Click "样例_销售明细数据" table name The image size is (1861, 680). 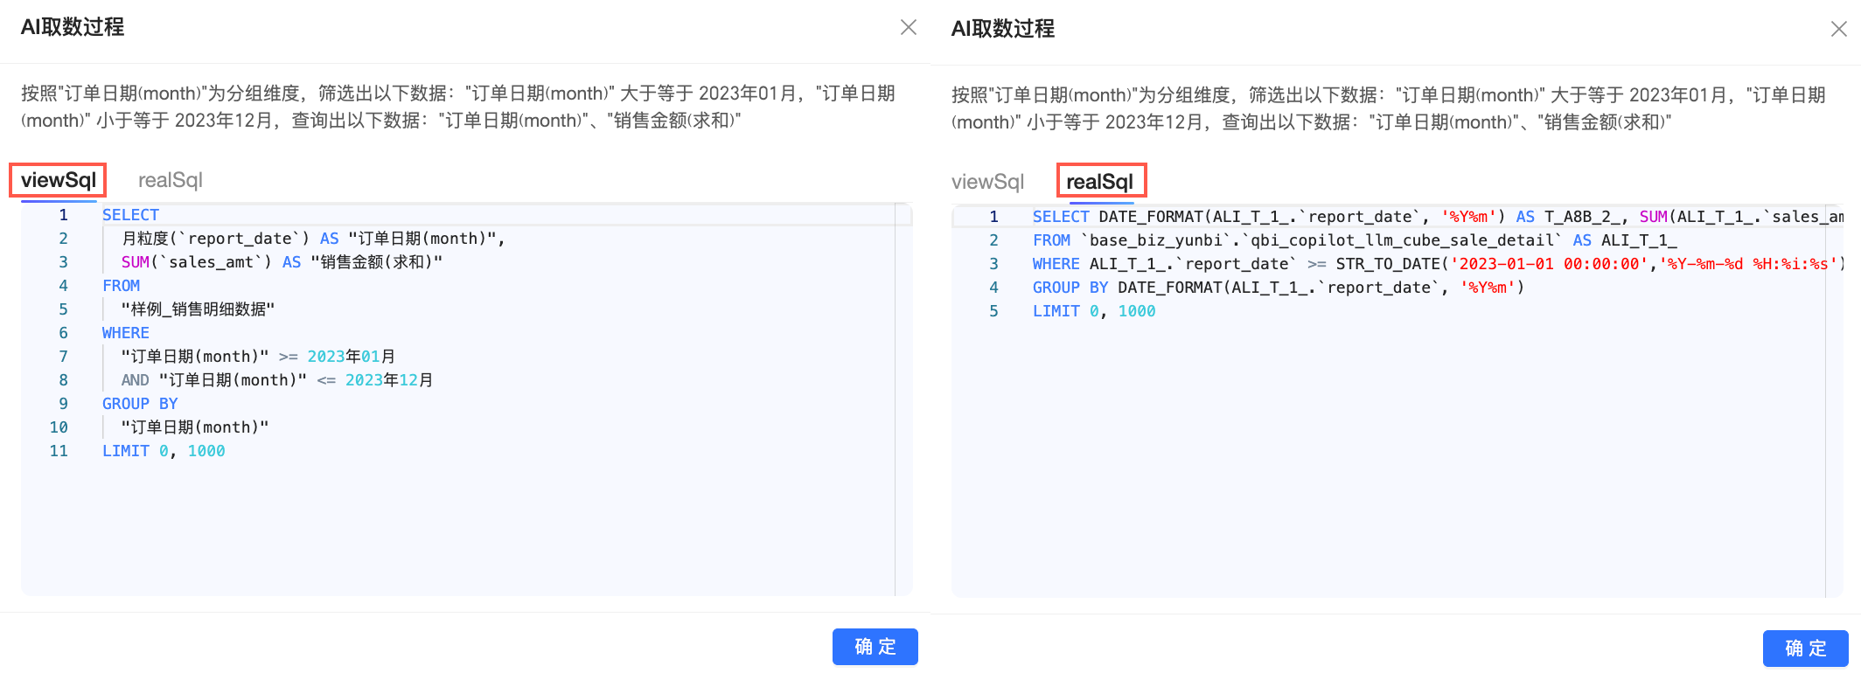pos(198,309)
